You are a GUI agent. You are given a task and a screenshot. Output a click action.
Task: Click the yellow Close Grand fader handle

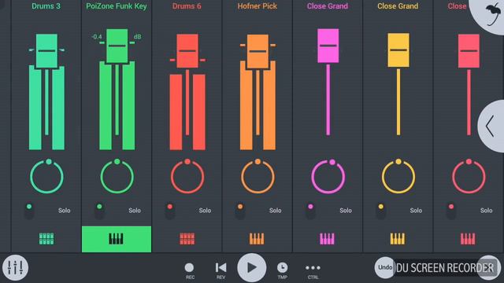click(x=398, y=50)
